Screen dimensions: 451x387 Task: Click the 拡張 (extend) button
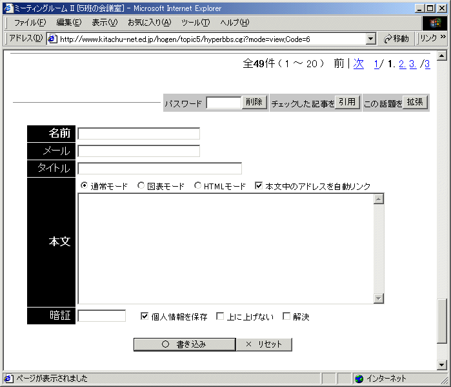coord(415,102)
